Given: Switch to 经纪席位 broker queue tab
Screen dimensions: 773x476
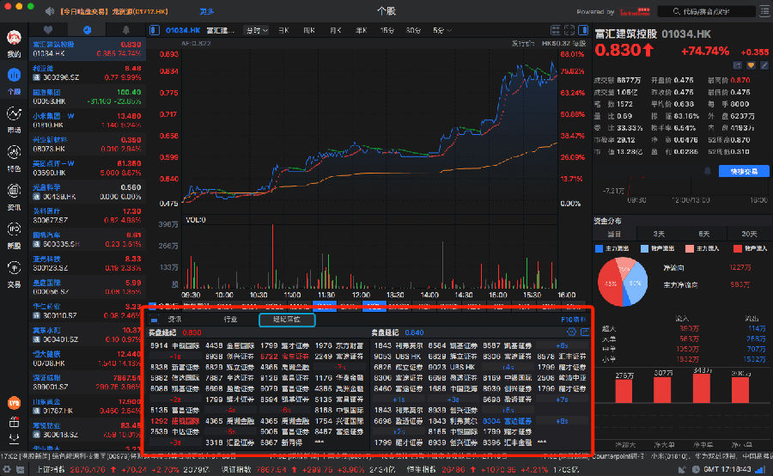Looking at the screenshot, I should (x=287, y=320).
